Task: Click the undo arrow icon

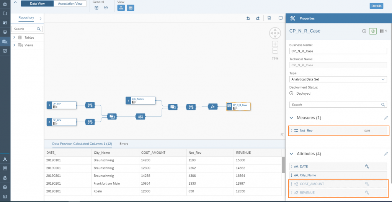Action: tap(248, 18)
